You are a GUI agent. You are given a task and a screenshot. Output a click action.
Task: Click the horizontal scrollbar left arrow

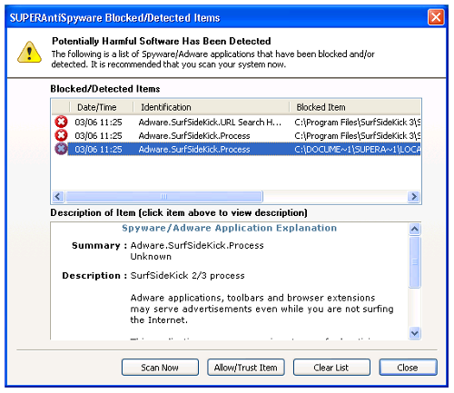click(x=58, y=197)
